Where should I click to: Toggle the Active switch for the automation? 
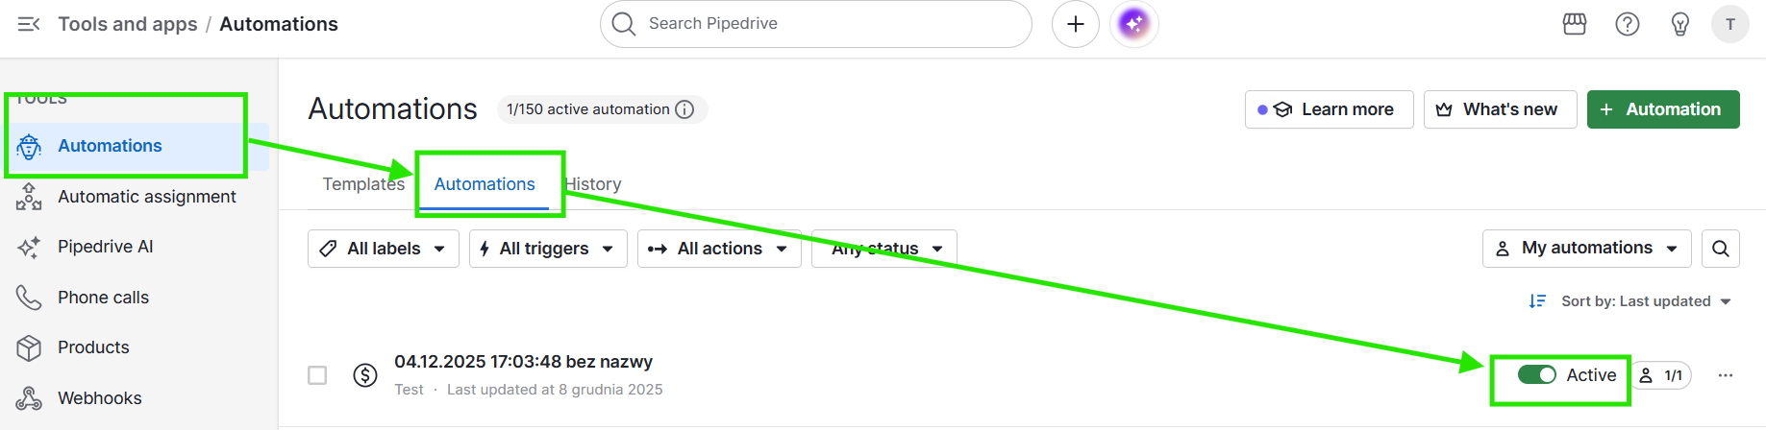pos(1536,375)
